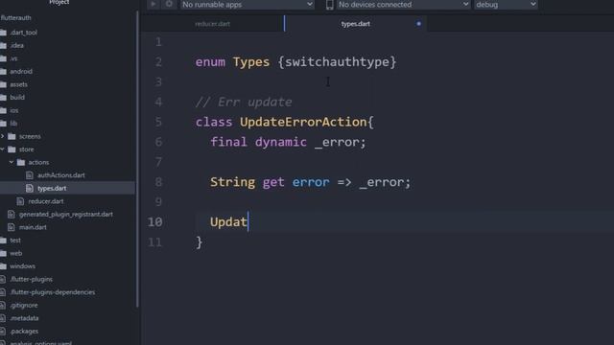Click the actions folder icon
The image size is (614, 345).
21,162
